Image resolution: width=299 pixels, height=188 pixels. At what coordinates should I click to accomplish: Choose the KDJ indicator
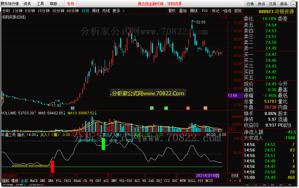[159, 181]
